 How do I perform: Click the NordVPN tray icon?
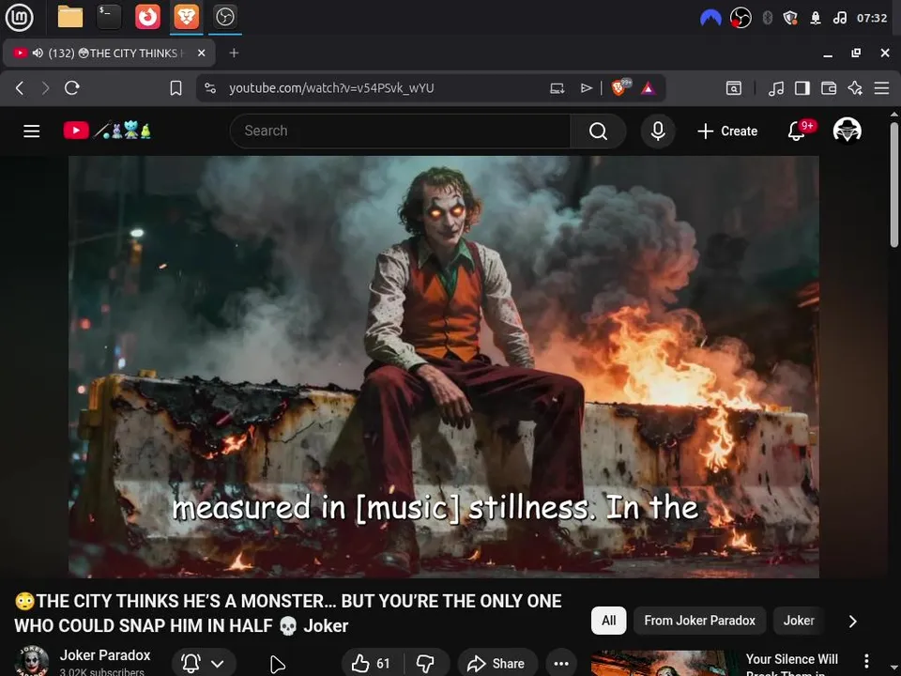point(710,18)
